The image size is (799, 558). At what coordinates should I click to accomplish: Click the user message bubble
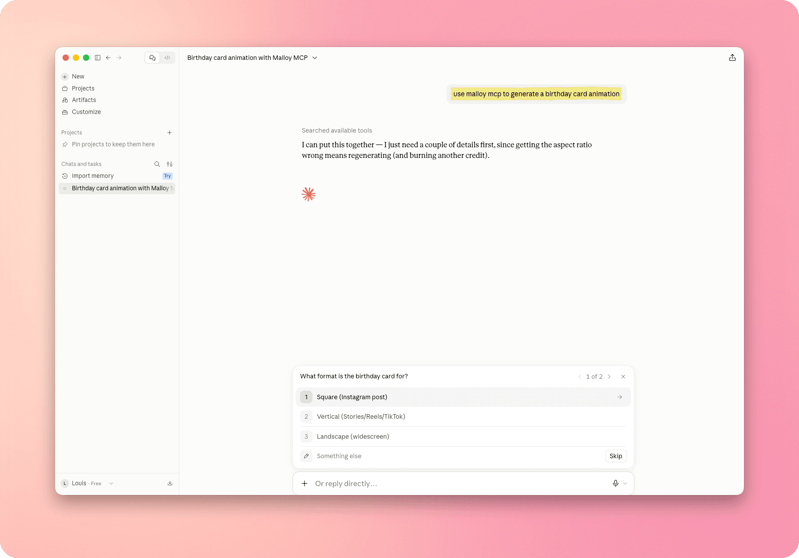click(536, 94)
